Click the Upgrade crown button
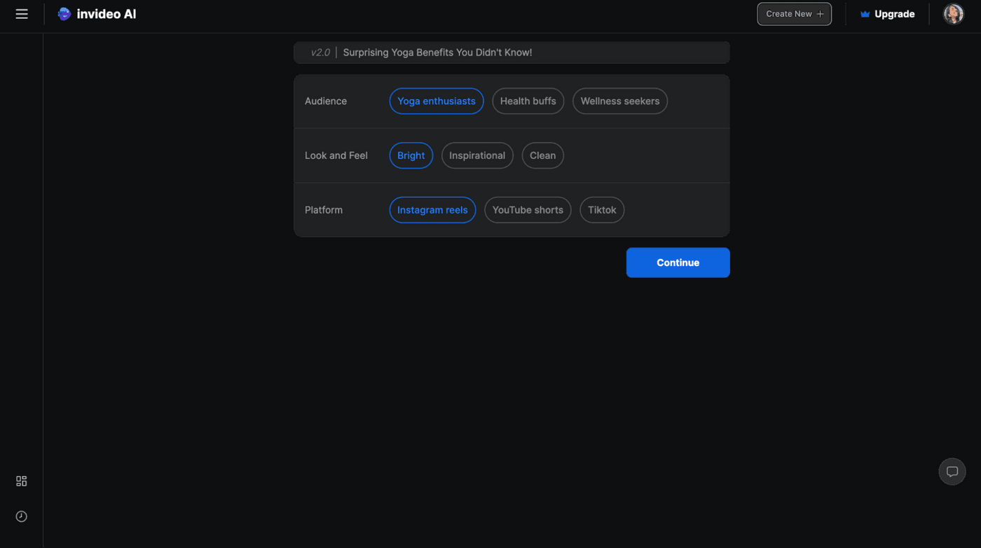981x548 pixels. pos(887,14)
